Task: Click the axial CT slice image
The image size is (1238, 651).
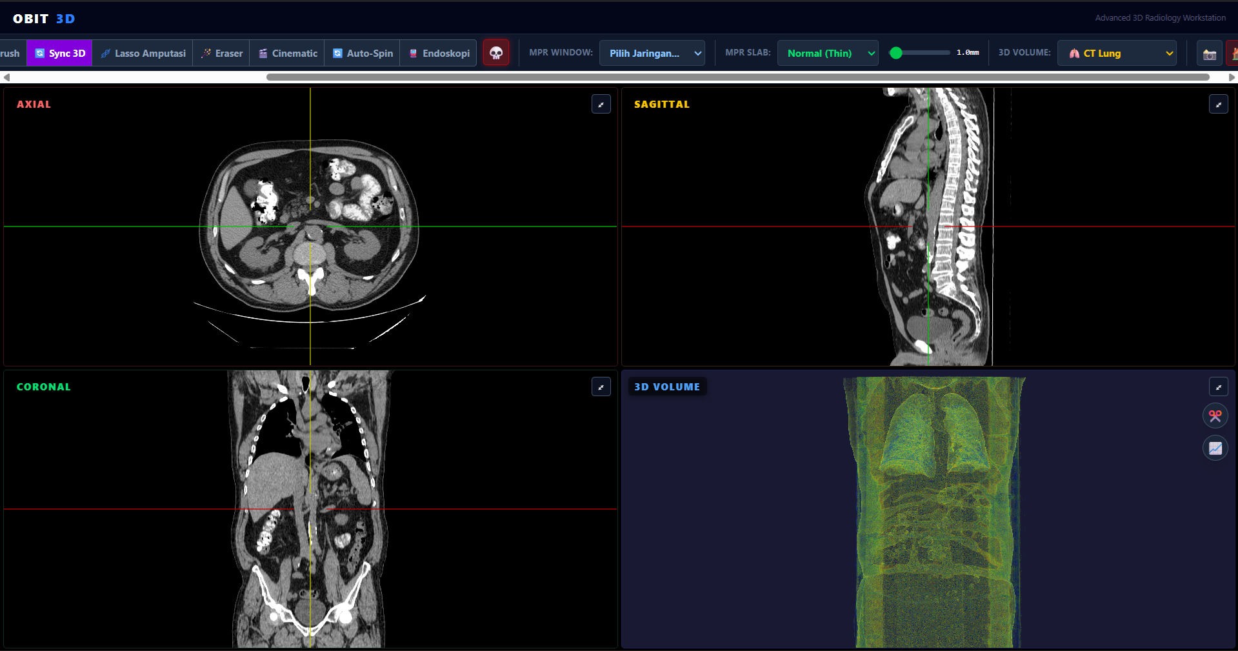Action: point(310,226)
